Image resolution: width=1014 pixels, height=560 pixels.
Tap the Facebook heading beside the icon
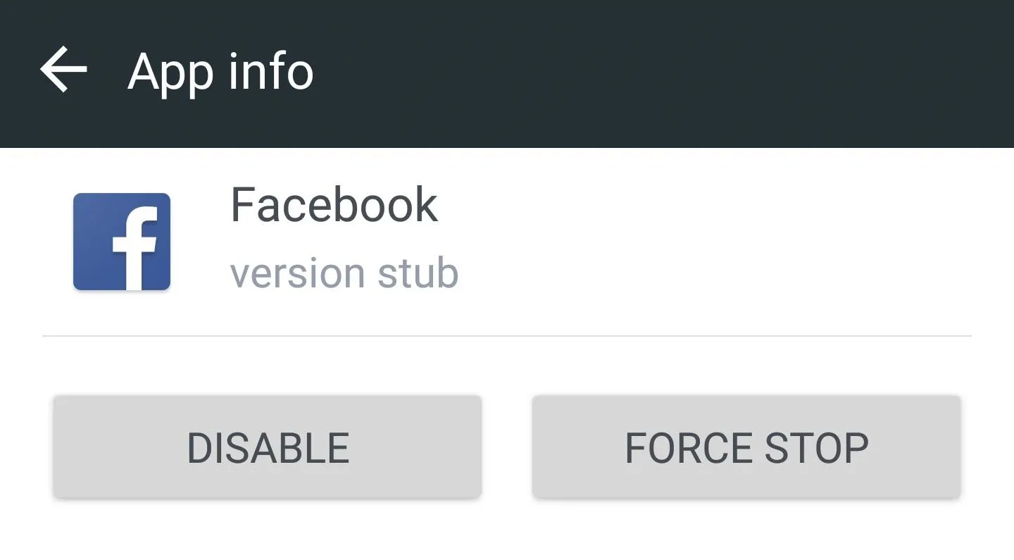(x=334, y=205)
